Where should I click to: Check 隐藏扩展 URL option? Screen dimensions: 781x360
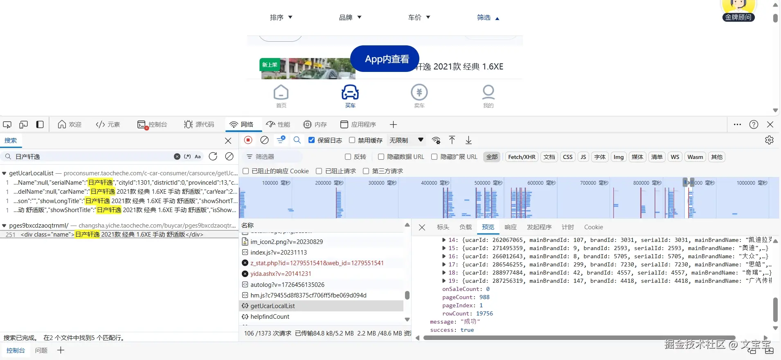[x=434, y=157]
